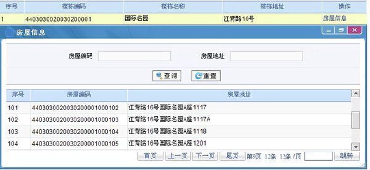Click the 跳转 jump button
Image resolution: width=370 pixels, height=170 pixels.
(347, 156)
